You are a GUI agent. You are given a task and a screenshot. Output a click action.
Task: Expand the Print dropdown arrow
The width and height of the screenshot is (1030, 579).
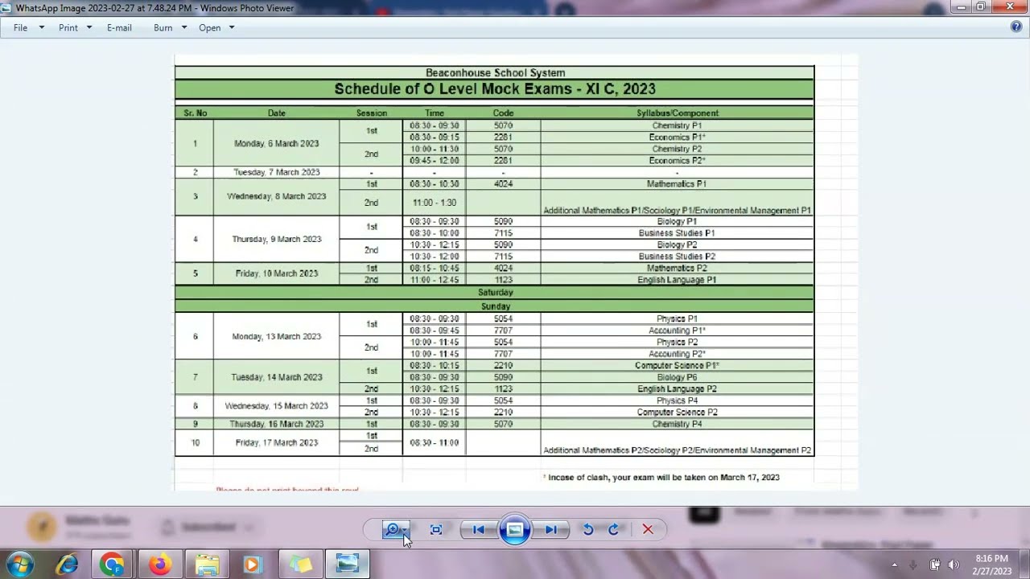point(89,27)
